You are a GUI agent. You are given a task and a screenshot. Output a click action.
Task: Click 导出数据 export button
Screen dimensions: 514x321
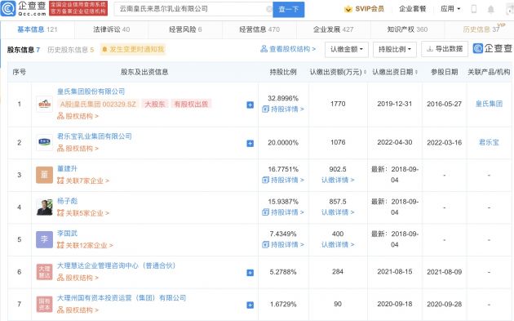445,49
